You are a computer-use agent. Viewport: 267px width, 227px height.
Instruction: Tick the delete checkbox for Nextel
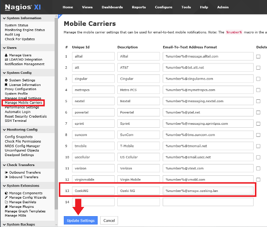[x=258, y=101]
